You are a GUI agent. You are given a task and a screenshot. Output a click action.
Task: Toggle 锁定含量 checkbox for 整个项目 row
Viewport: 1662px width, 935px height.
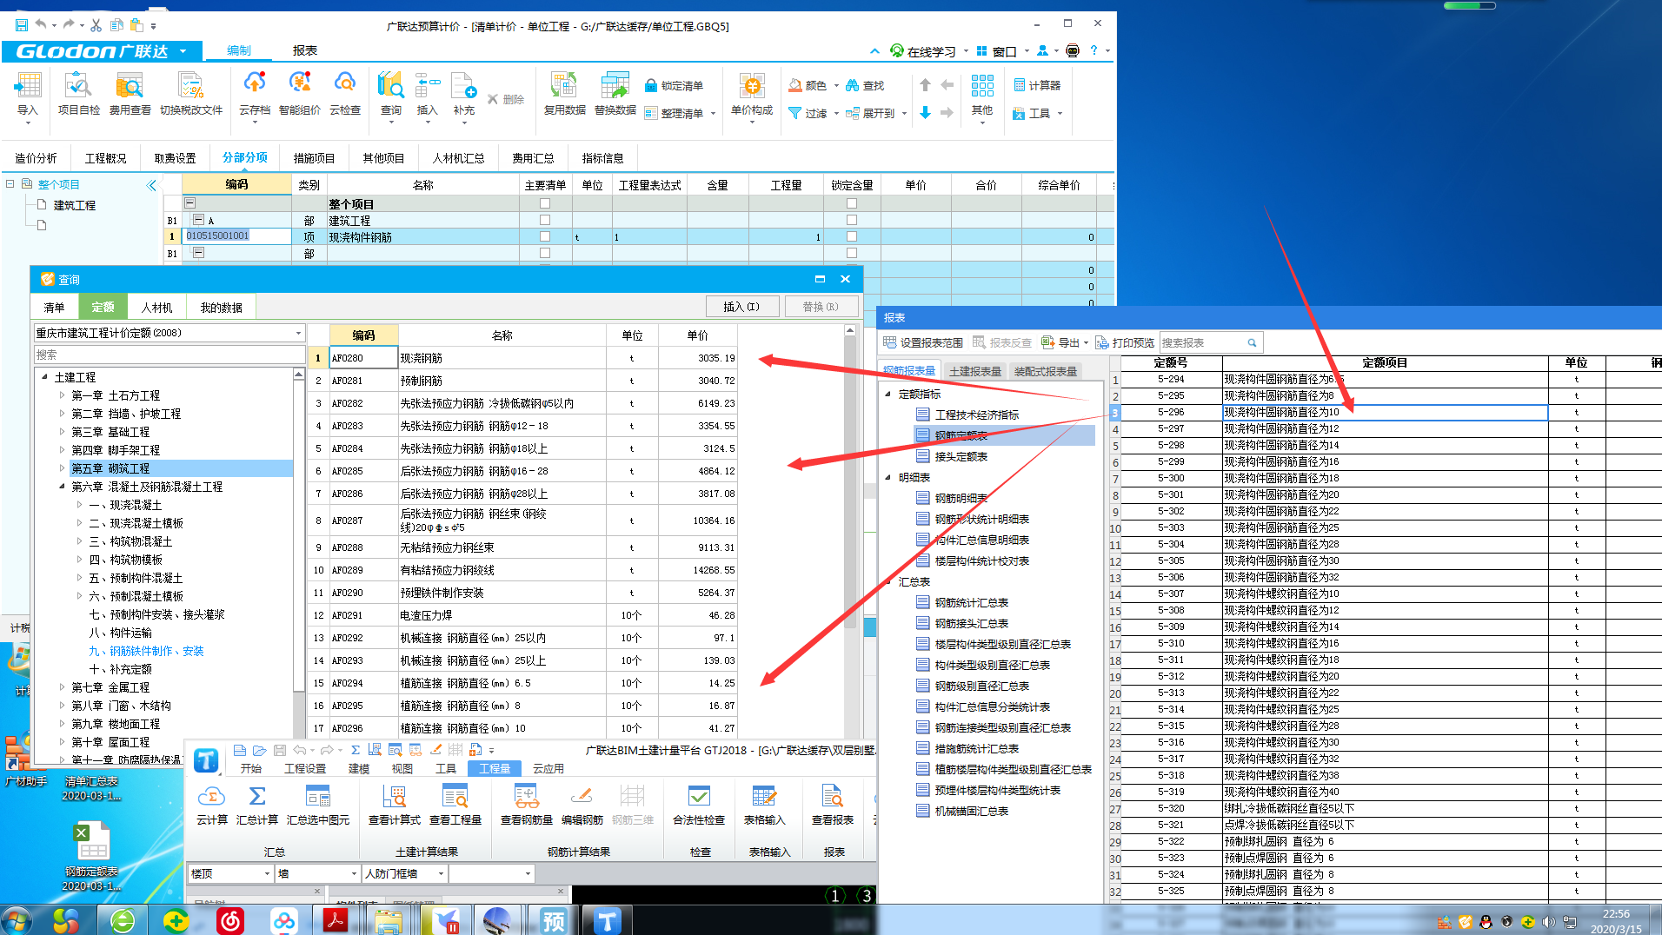[x=852, y=203]
